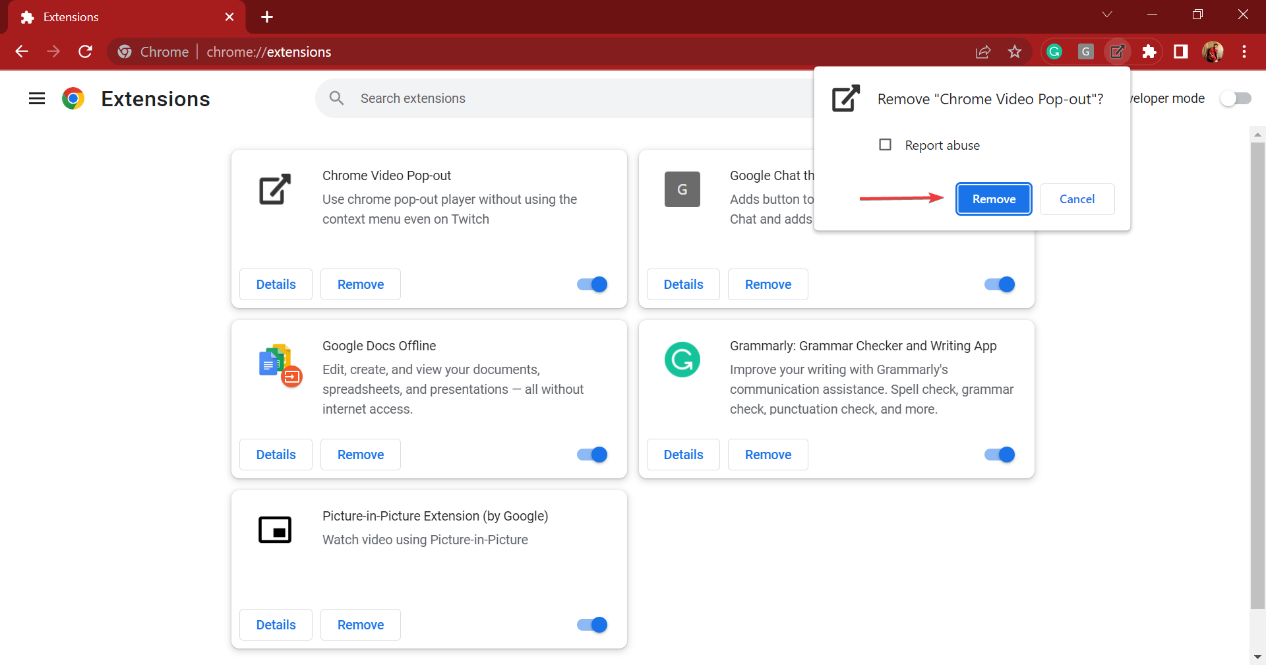The height and width of the screenshot is (665, 1266).
Task: Open the Chrome three-dot menu
Action: click(1244, 51)
